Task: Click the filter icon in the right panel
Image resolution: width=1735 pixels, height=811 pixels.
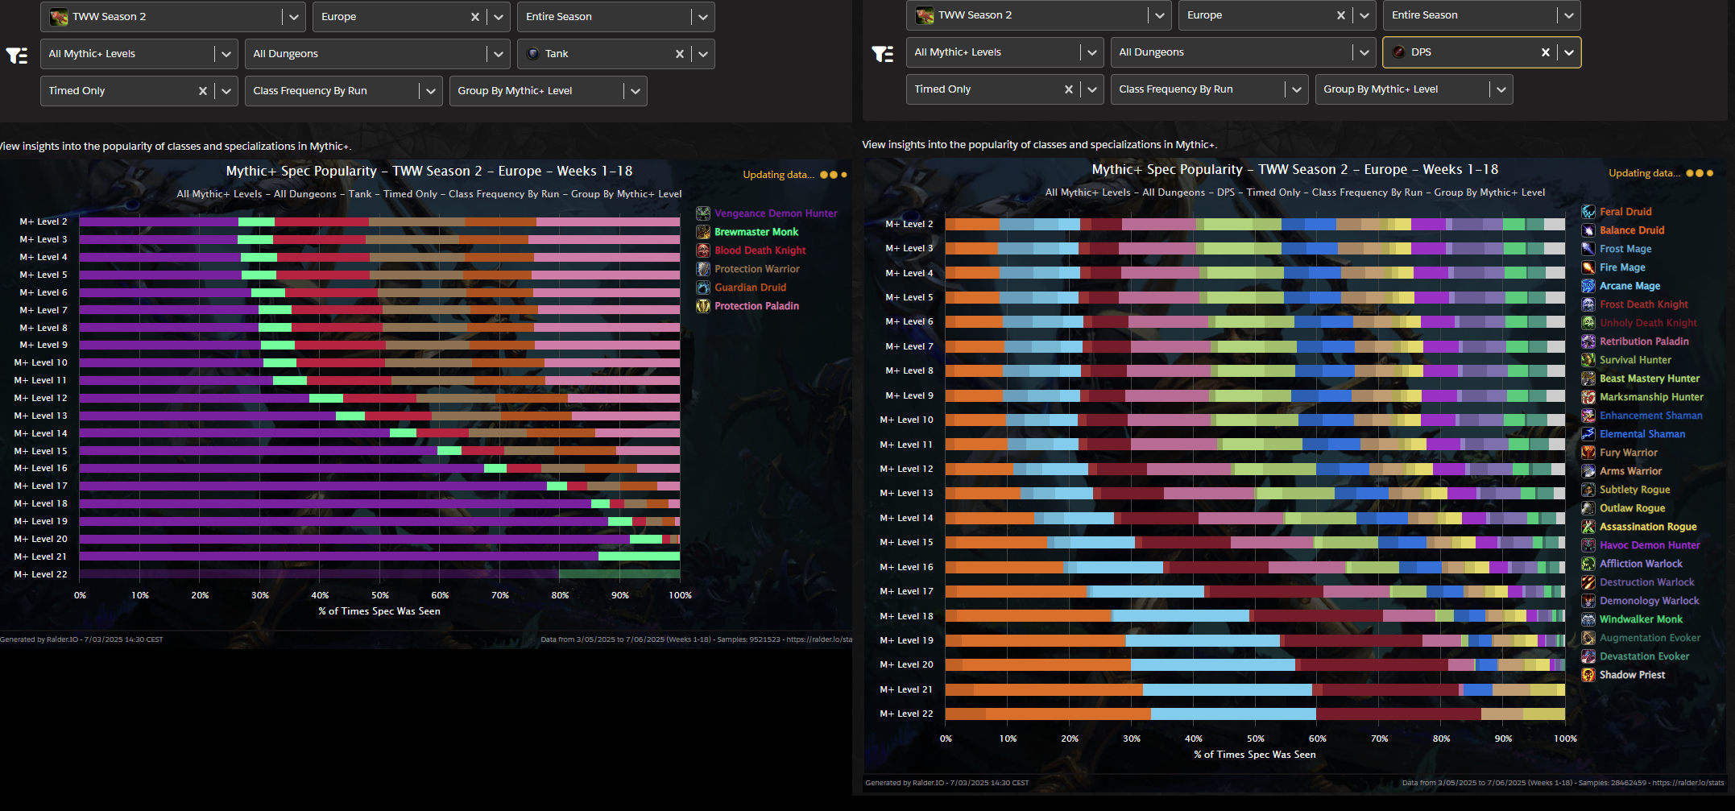Action: point(883,53)
